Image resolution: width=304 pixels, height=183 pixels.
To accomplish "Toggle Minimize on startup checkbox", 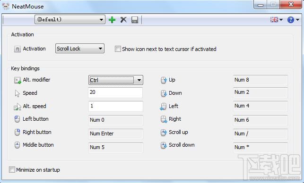I will [12, 170].
